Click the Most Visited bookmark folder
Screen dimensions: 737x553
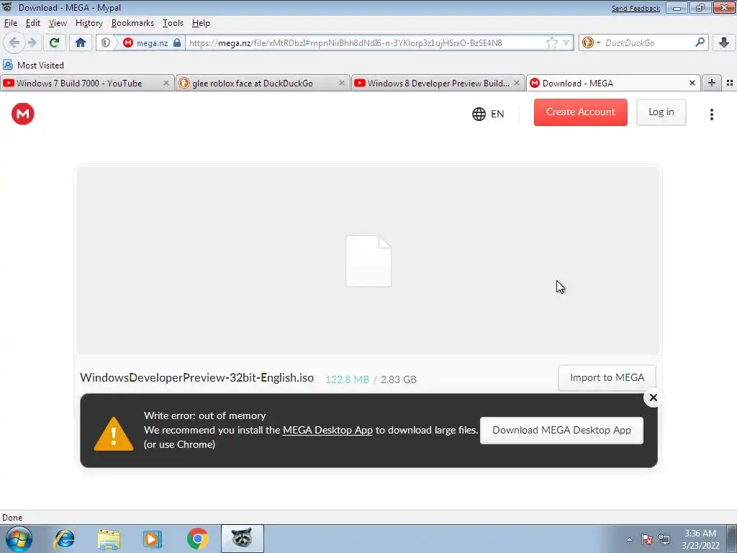click(33, 65)
